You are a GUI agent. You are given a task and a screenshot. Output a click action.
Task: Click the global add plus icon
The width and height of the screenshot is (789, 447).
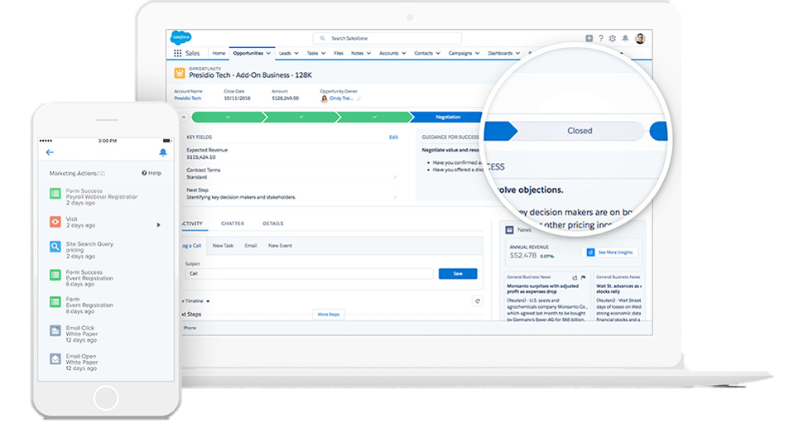pyautogui.click(x=589, y=38)
